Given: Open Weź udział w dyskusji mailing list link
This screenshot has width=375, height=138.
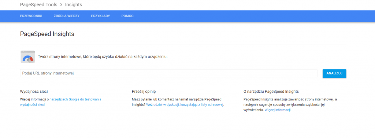Looking at the screenshot, I should 185,104.
